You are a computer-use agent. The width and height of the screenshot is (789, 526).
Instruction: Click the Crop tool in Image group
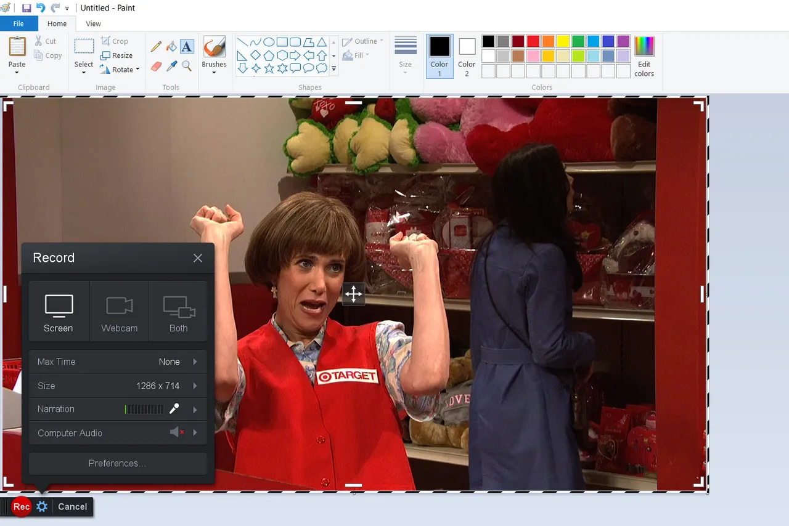coord(114,41)
